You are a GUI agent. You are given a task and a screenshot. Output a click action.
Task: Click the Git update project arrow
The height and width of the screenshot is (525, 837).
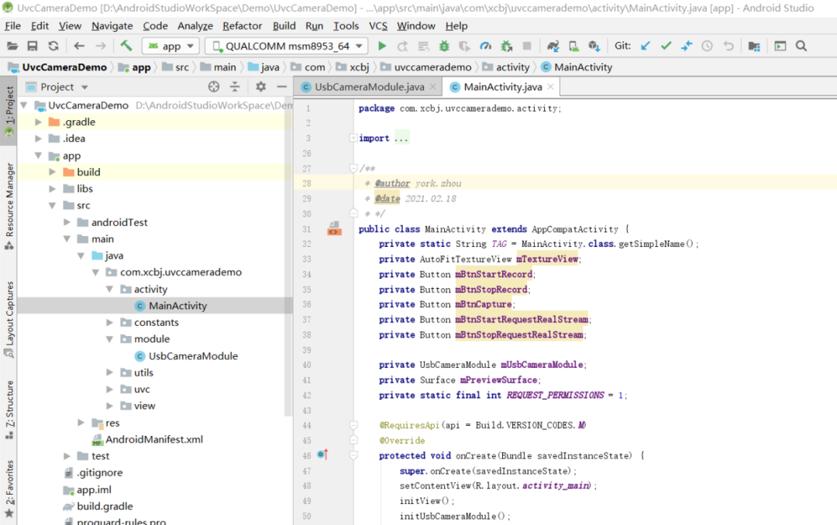(x=646, y=46)
